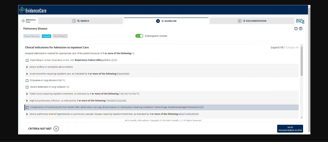
Task: Click citation (12) after lung collapse
Action: coord(67,87)
